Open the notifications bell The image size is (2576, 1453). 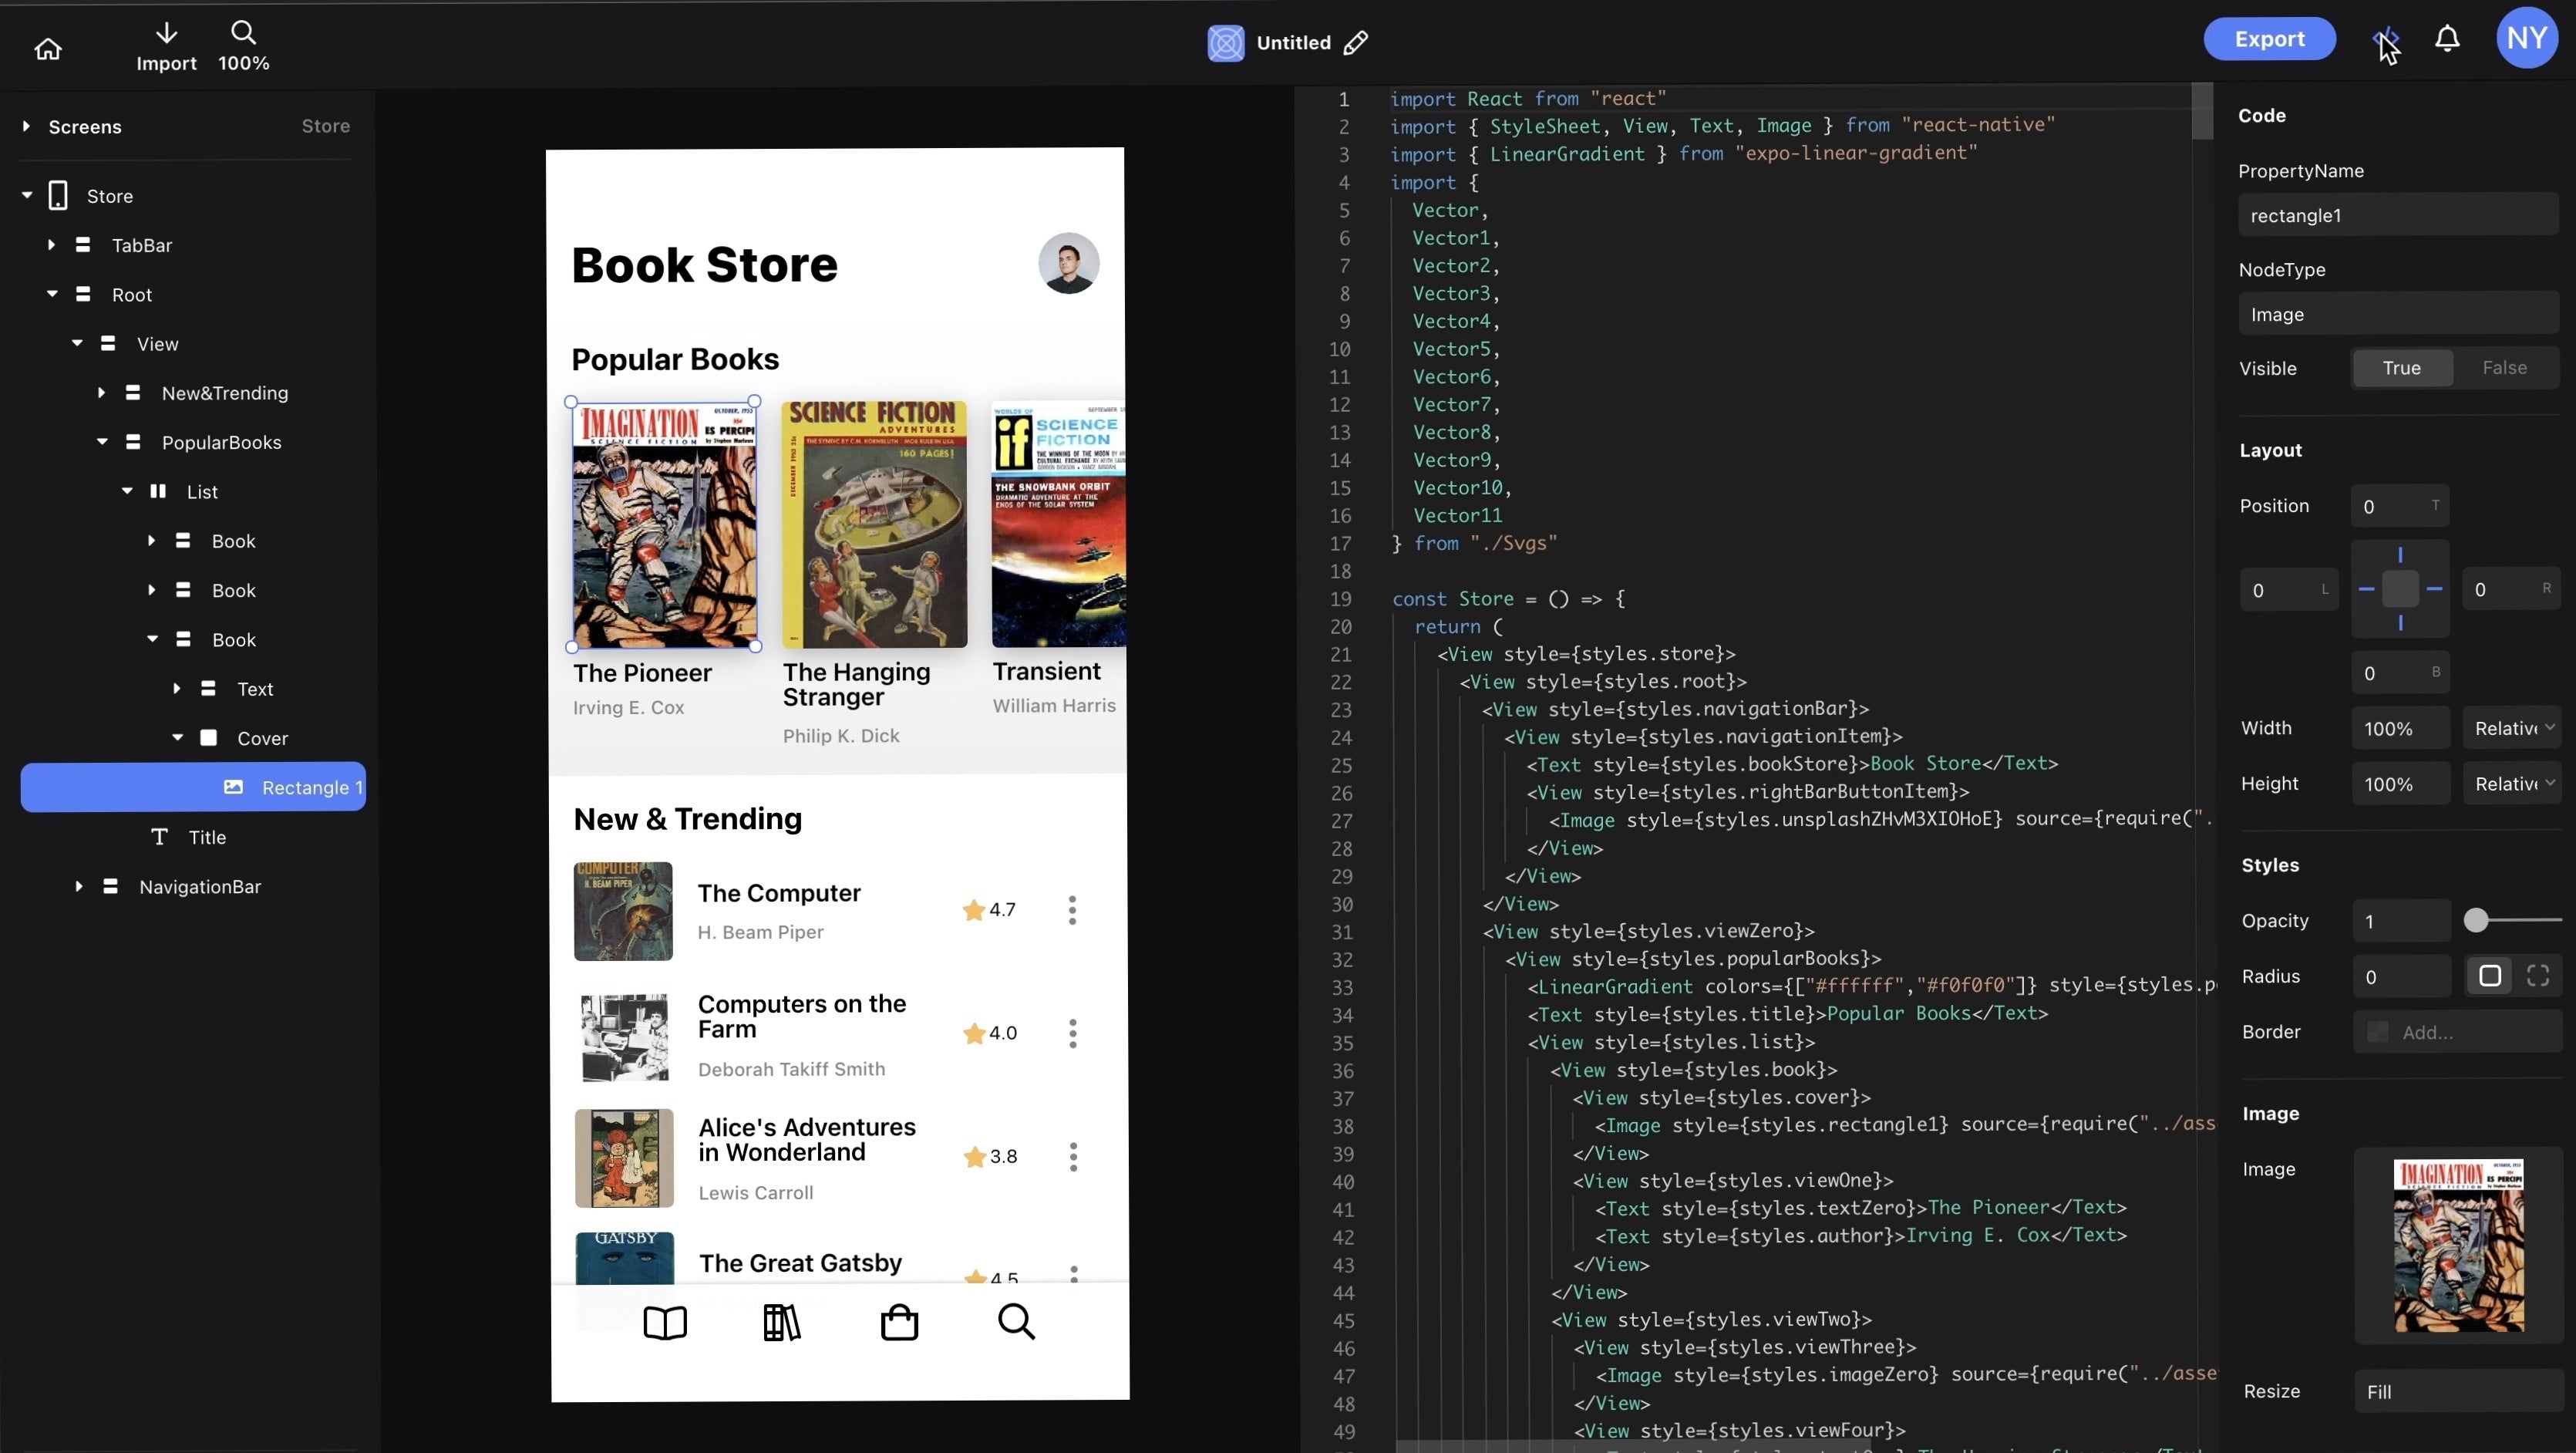coord(2446,39)
